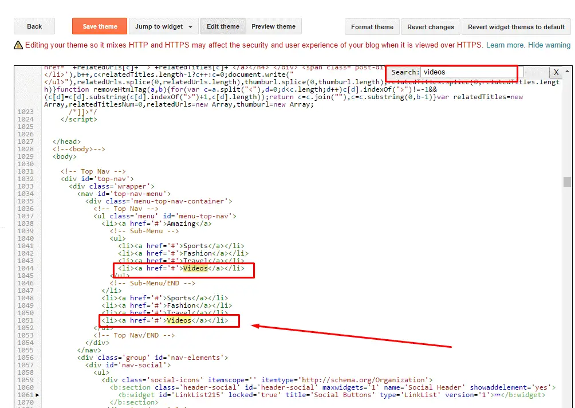Viewport: 575px width, 408px height.
Task: Click Revert changes
Action: point(431,27)
